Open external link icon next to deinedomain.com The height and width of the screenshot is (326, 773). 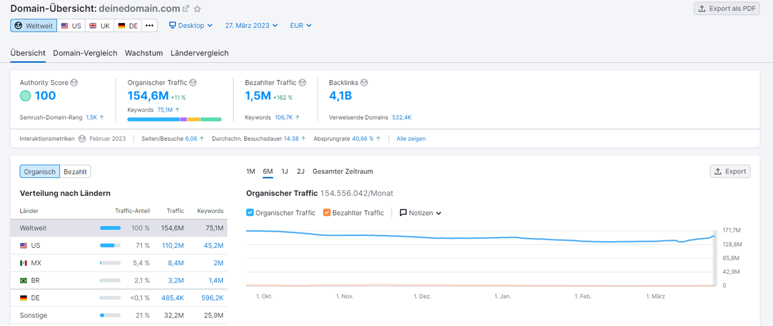pyautogui.click(x=186, y=9)
